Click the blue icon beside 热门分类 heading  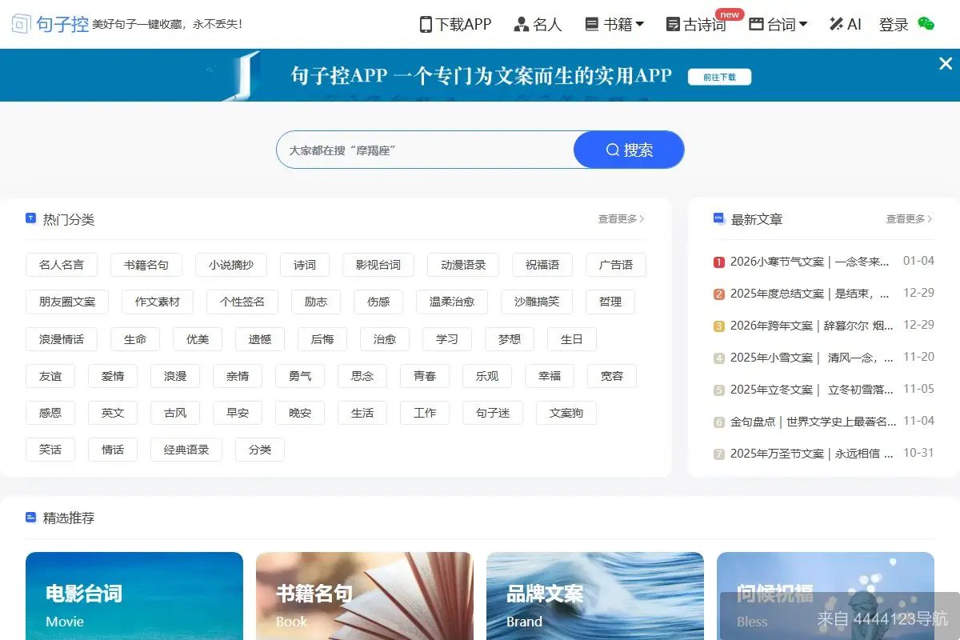point(30,218)
